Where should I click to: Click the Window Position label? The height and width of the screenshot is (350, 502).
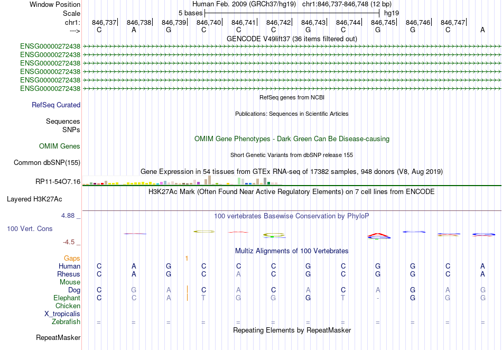[55, 4]
